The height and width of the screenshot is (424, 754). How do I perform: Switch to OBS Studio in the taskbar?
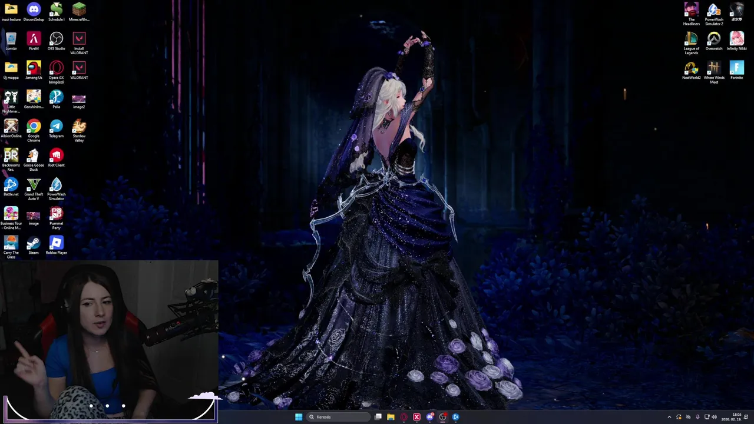442,417
